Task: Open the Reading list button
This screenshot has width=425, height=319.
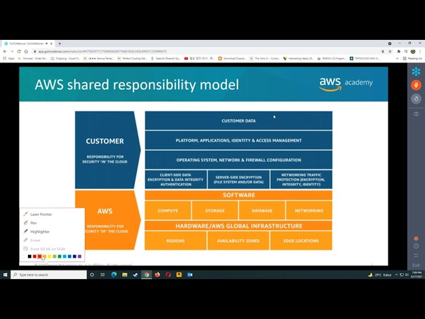Action: pos(412,58)
